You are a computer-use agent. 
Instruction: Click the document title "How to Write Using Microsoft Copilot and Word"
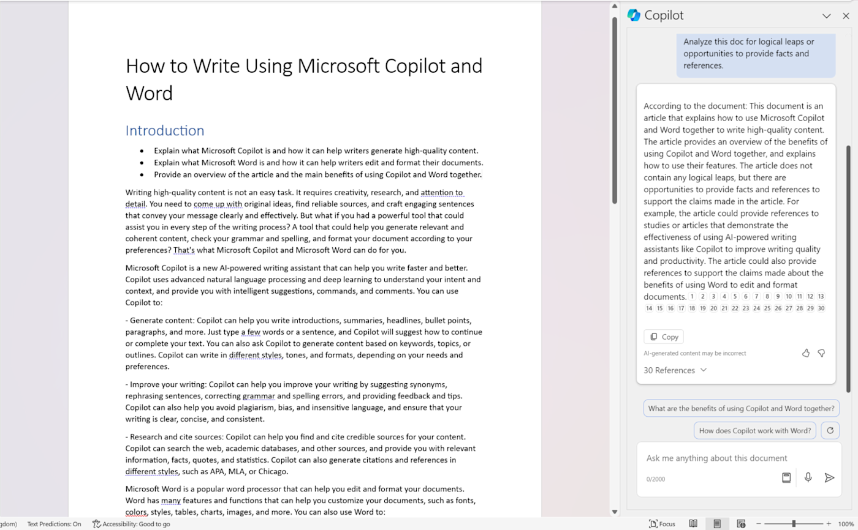pos(304,79)
